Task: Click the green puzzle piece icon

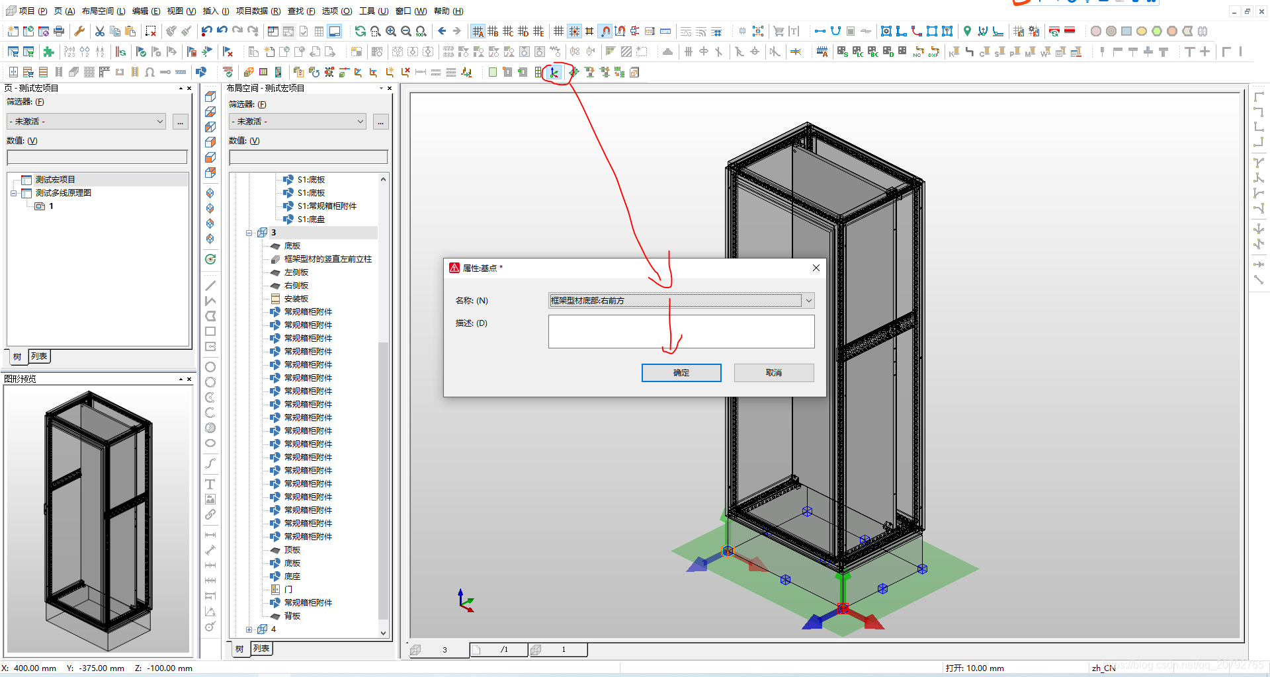Action: pyautogui.click(x=48, y=52)
